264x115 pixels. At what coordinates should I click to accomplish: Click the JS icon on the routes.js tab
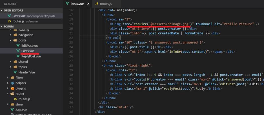coord(97,4)
